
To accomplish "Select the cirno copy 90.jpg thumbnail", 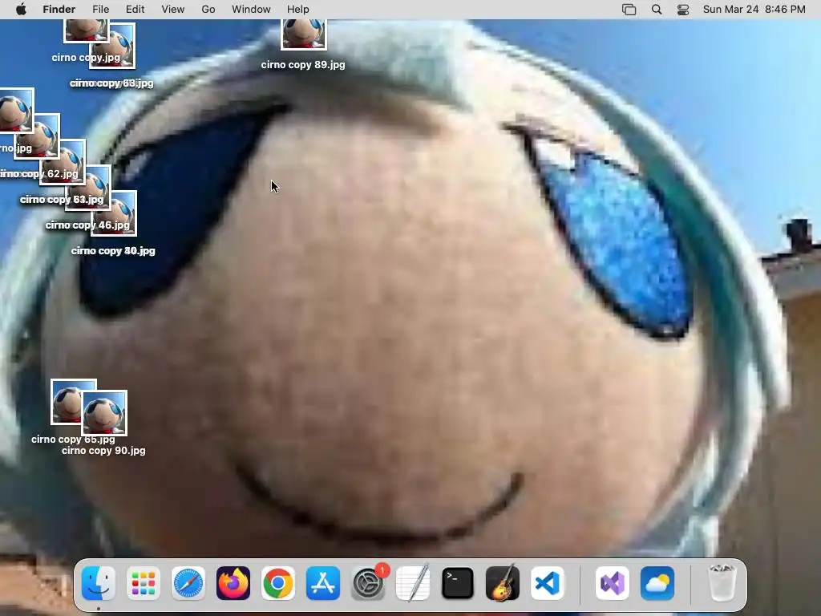I will [105, 413].
